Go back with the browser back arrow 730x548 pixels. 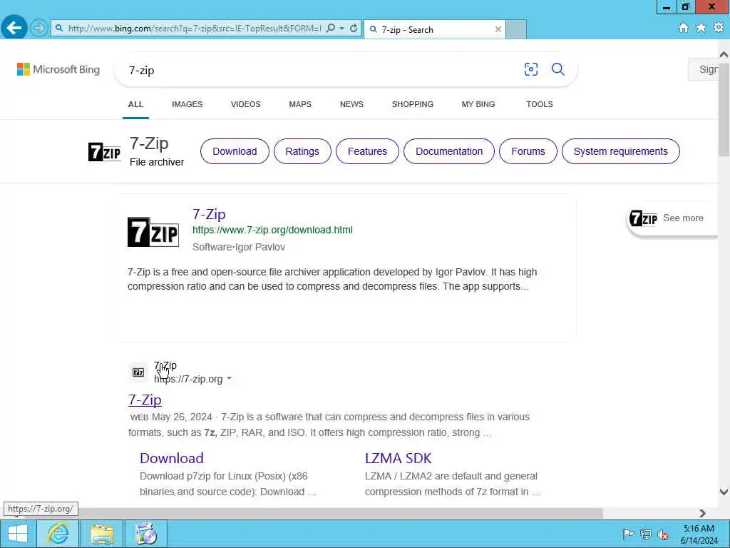pyautogui.click(x=14, y=28)
